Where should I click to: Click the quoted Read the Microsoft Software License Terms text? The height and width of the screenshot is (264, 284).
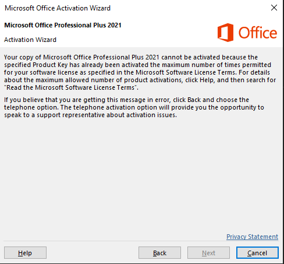point(71,87)
